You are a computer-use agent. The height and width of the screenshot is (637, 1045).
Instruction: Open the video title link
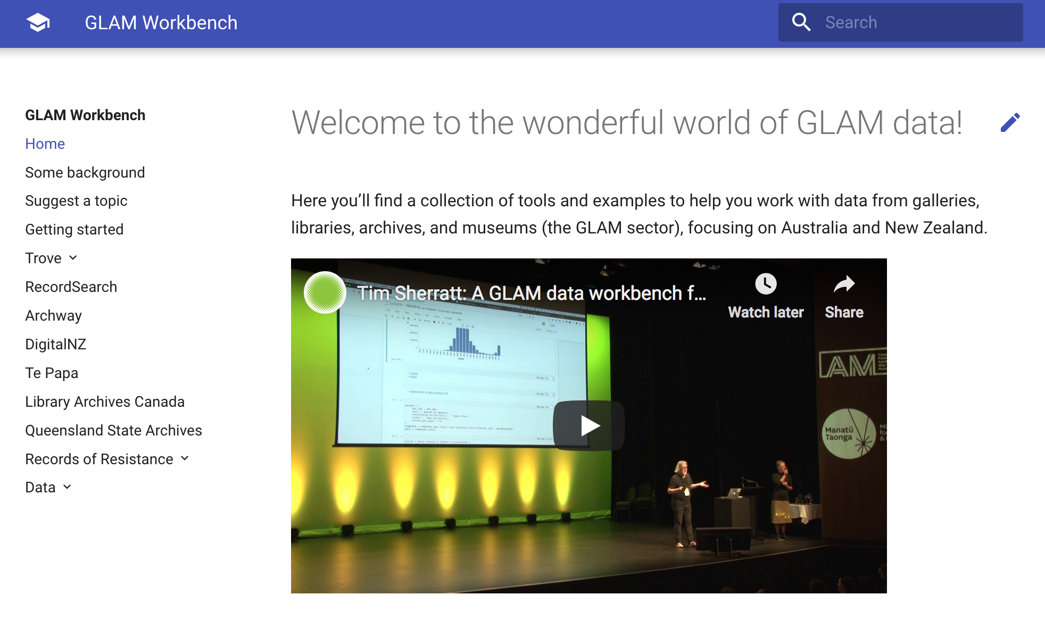(x=531, y=293)
